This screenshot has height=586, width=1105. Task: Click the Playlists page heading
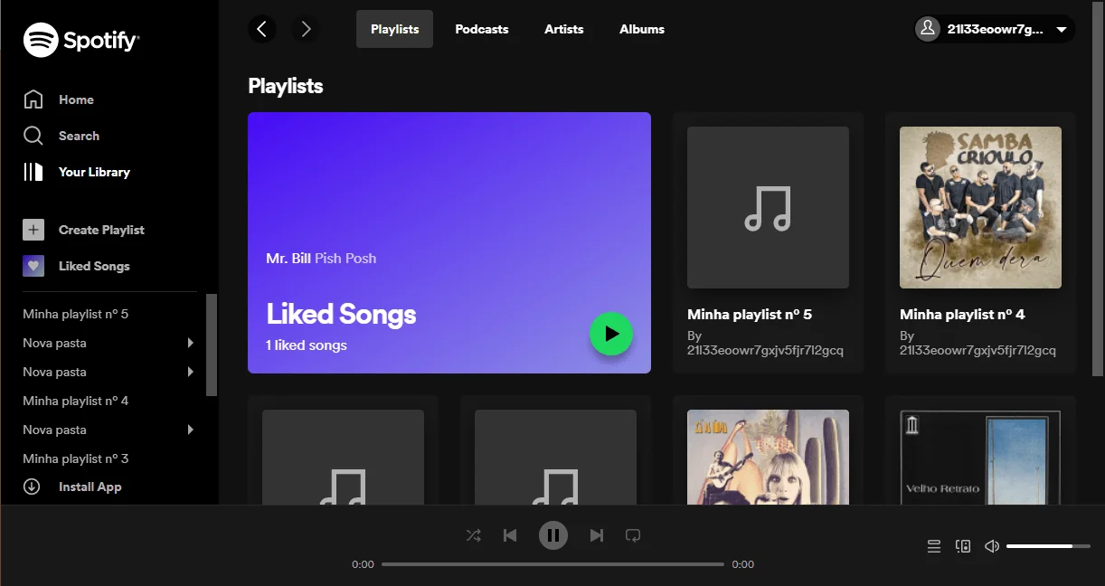pos(286,86)
